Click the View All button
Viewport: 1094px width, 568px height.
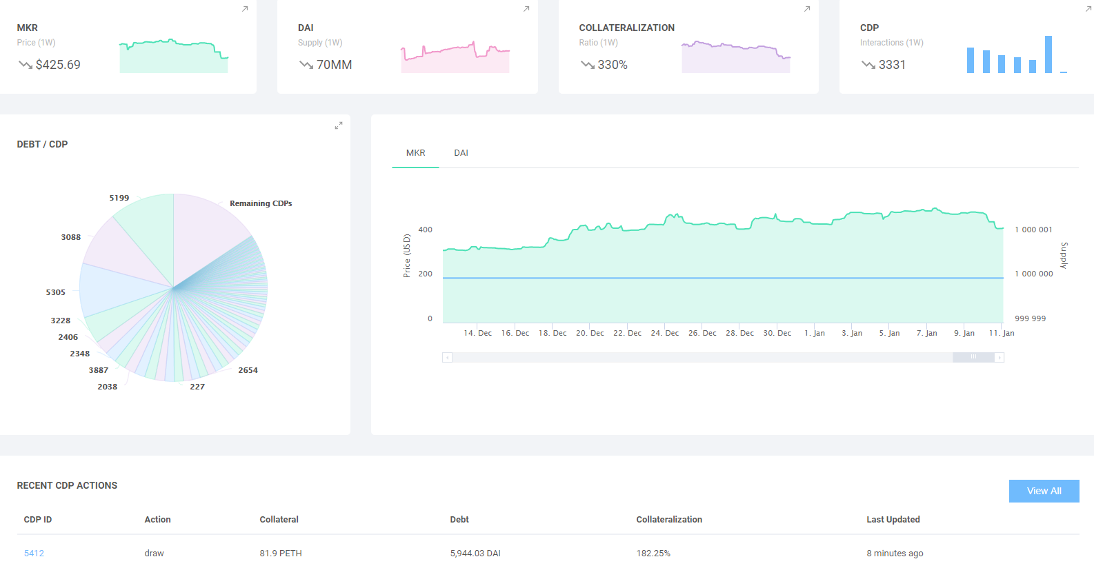coord(1044,491)
